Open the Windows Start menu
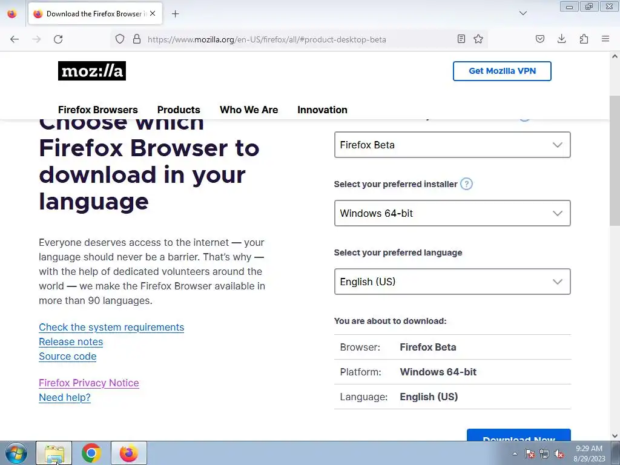 click(16, 453)
